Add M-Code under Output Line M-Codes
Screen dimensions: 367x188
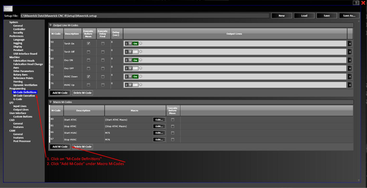click(x=60, y=93)
